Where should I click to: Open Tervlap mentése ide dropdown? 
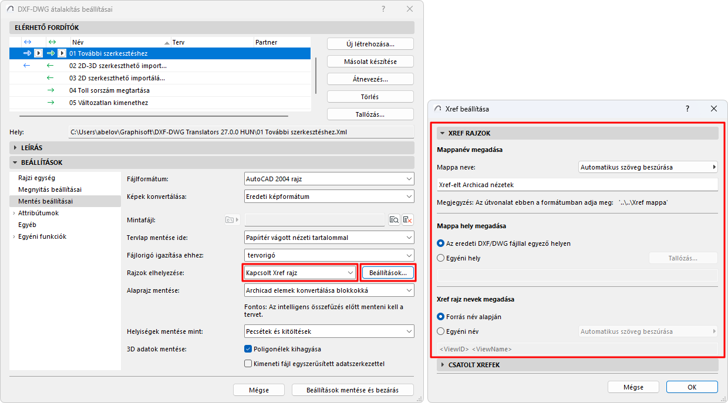(329, 238)
